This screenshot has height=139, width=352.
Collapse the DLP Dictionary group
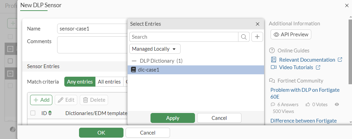[134, 61]
